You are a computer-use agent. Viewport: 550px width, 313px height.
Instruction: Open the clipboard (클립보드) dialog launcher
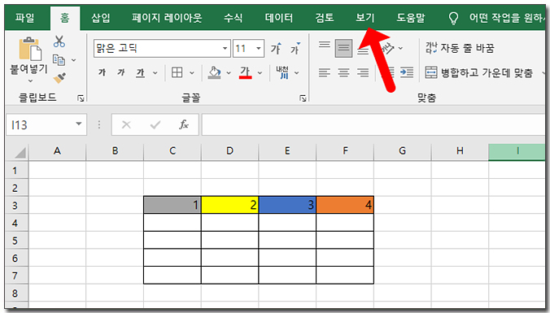[x=81, y=98]
